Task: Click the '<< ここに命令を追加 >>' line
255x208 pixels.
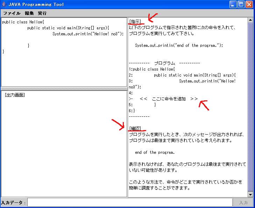Action: [x=169, y=99]
